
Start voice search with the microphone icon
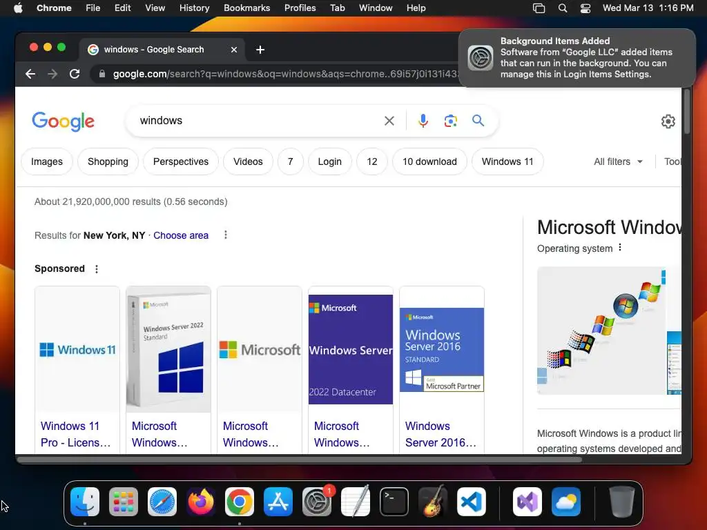click(423, 121)
